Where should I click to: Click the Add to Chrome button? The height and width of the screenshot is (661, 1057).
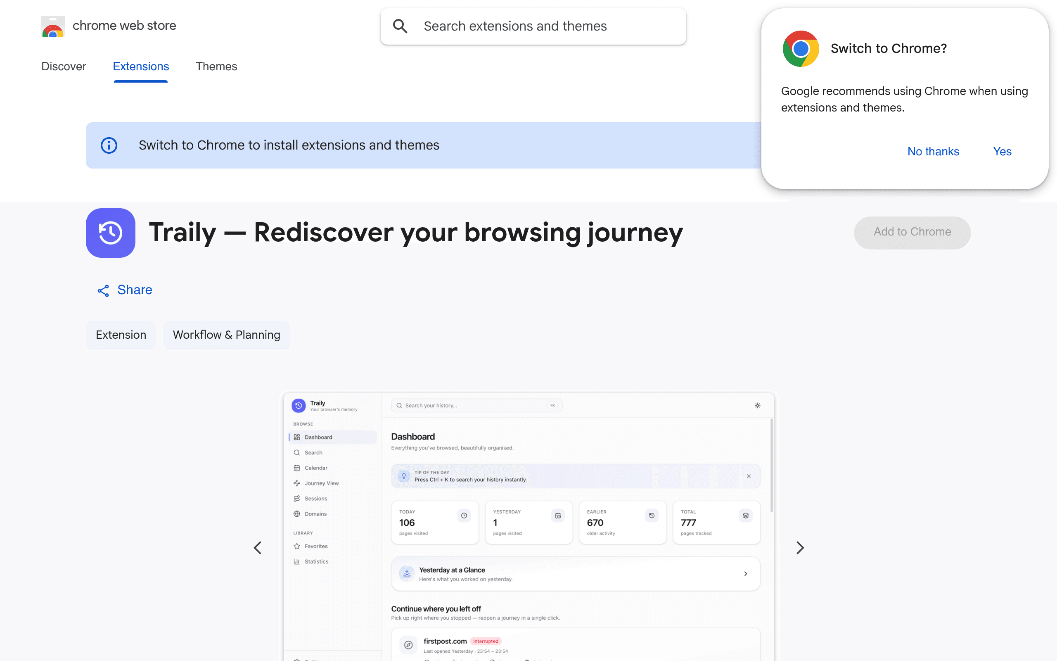pos(912,232)
